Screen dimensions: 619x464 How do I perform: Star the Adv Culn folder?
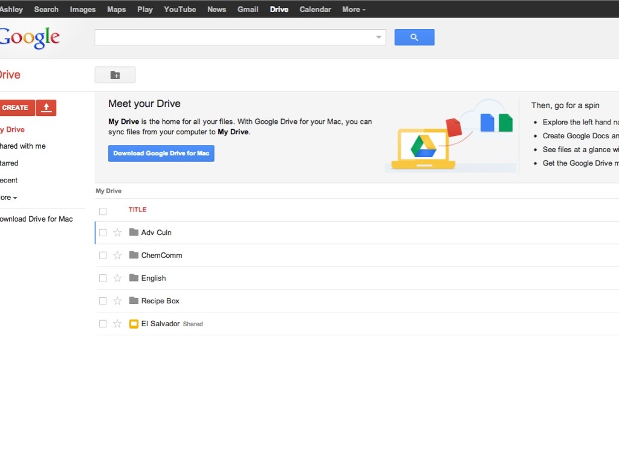coord(117,233)
